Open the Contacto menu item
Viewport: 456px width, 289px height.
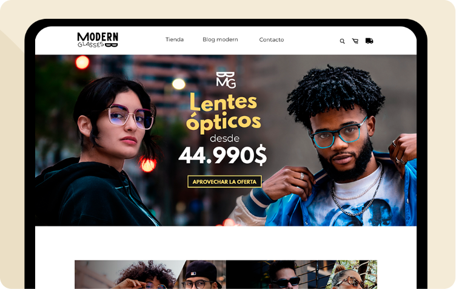click(x=271, y=39)
